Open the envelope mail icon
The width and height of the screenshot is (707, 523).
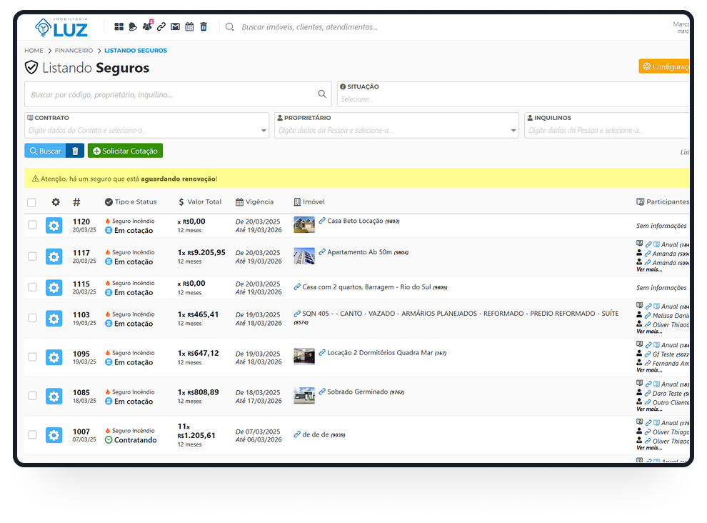[175, 27]
